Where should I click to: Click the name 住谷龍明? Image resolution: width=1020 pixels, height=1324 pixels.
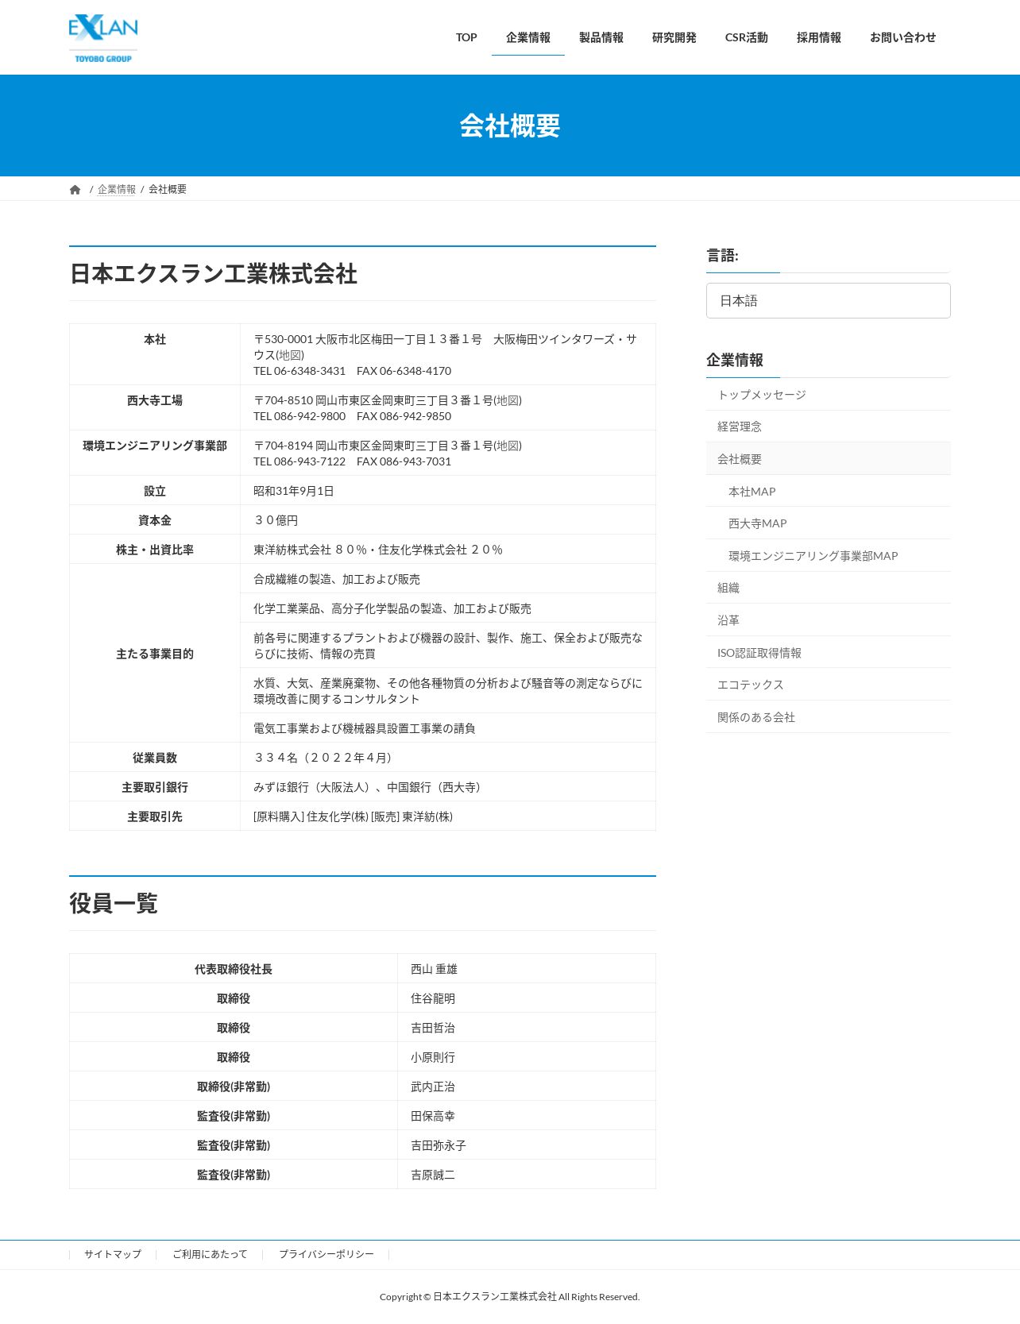click(433, 998)
